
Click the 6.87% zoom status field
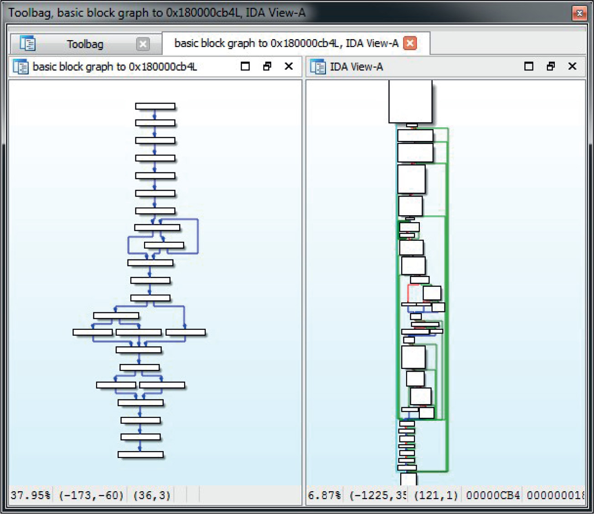[325, 495]
